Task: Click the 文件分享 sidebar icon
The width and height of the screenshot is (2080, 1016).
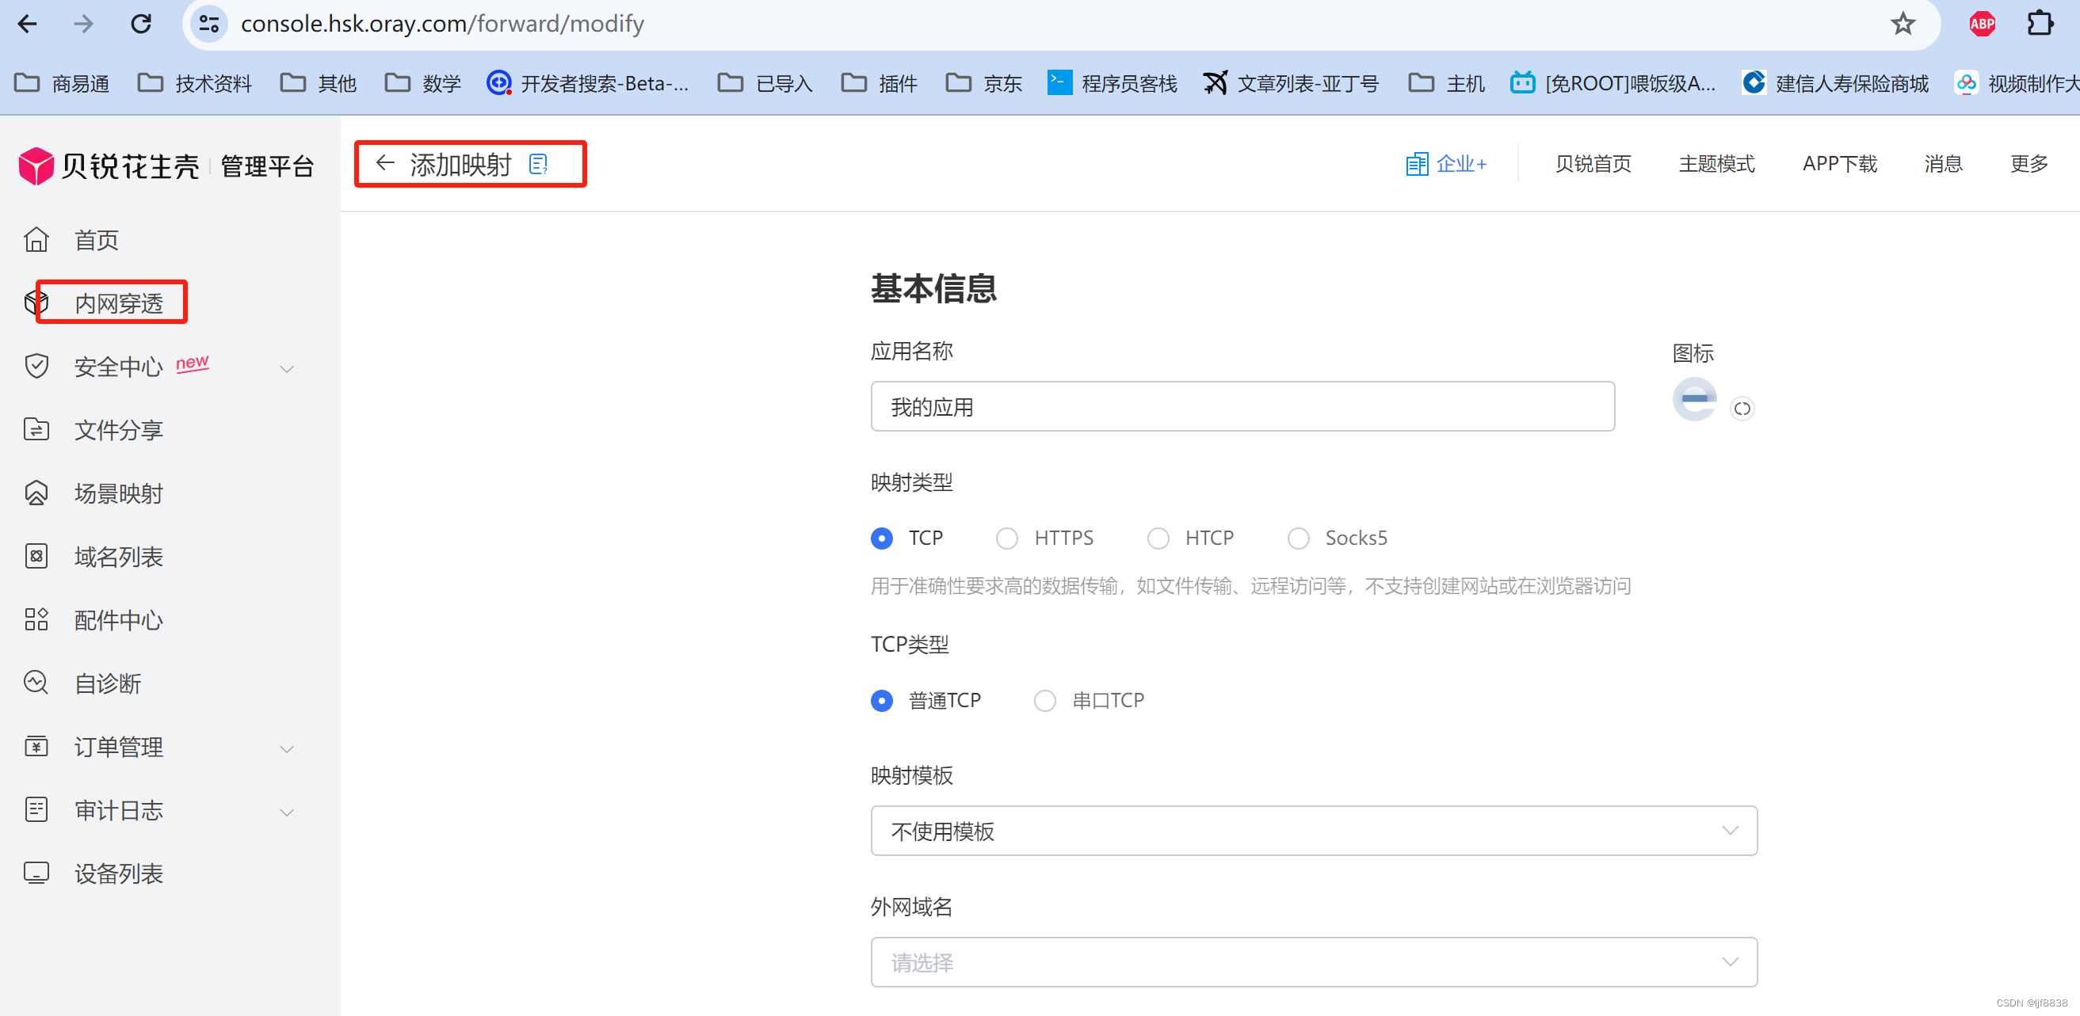Action: point(36,429)
